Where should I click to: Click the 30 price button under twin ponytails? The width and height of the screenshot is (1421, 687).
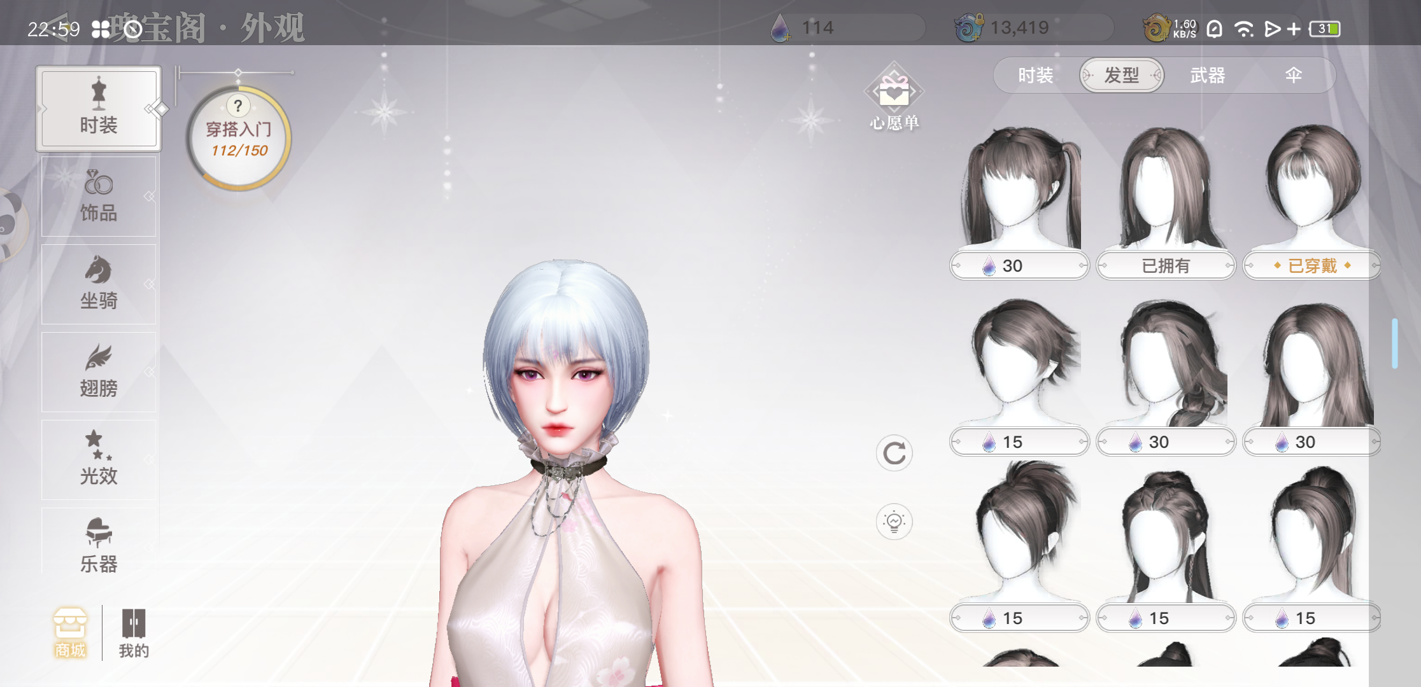pyautogui.click(x=1019, y=265)
